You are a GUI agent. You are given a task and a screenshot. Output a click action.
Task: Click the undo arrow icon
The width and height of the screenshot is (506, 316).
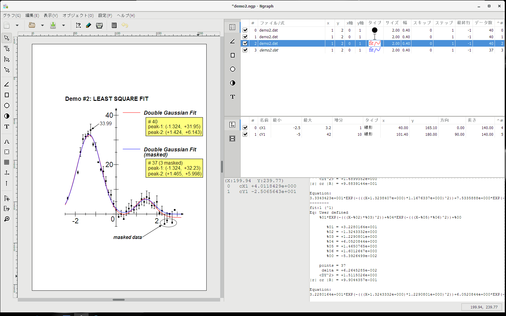click(125, 26)
